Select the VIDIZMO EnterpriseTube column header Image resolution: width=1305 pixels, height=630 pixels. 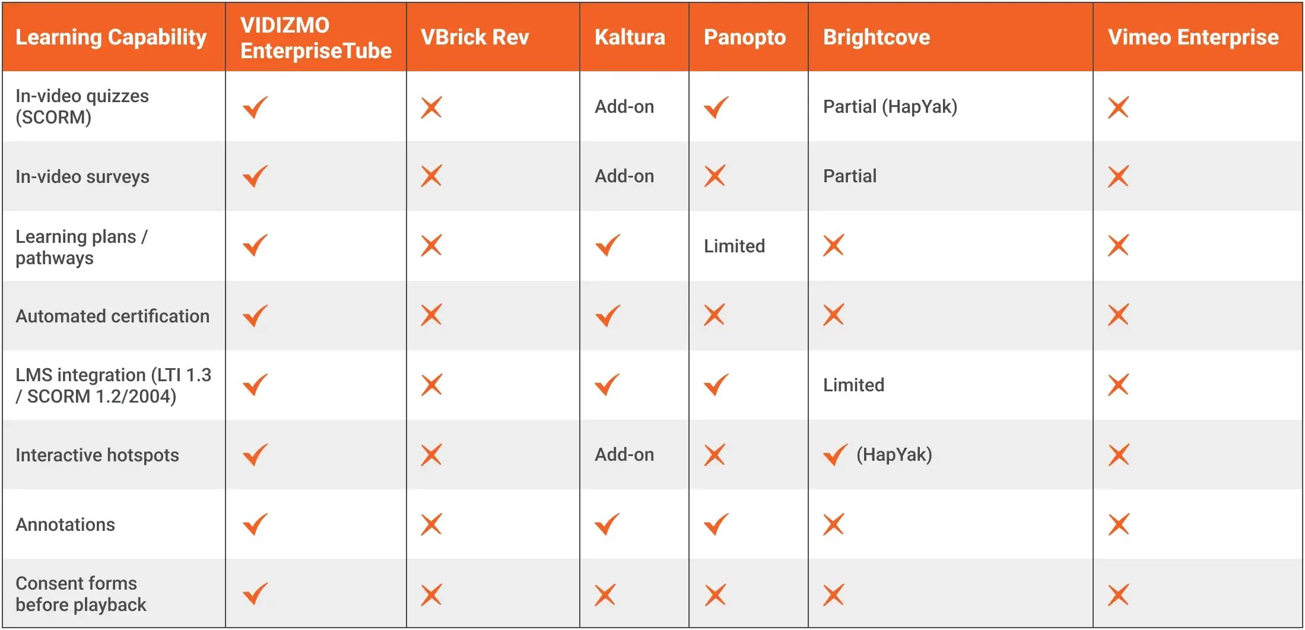[316, 37]
